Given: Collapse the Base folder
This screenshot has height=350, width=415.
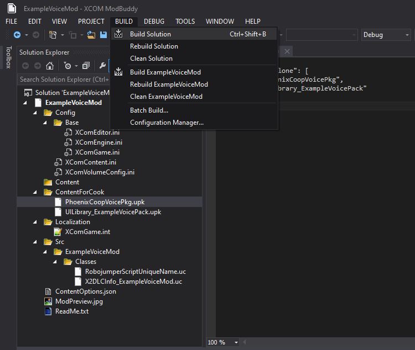Looking at the screenshot, I should tap(45, 123).
